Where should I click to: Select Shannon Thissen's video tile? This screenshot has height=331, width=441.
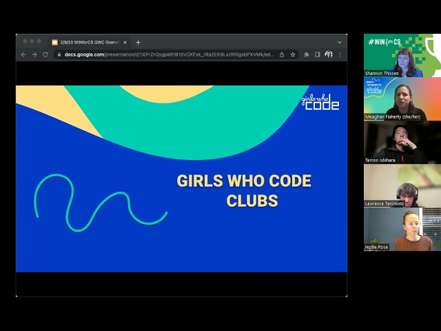402,55
